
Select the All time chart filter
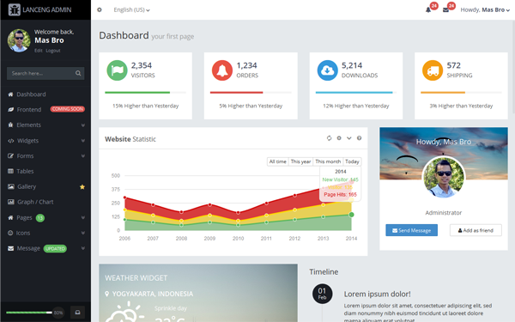click(x=278, y=161)
